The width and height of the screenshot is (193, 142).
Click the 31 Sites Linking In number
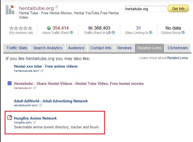pyautogui.click(x=138, y=28)
